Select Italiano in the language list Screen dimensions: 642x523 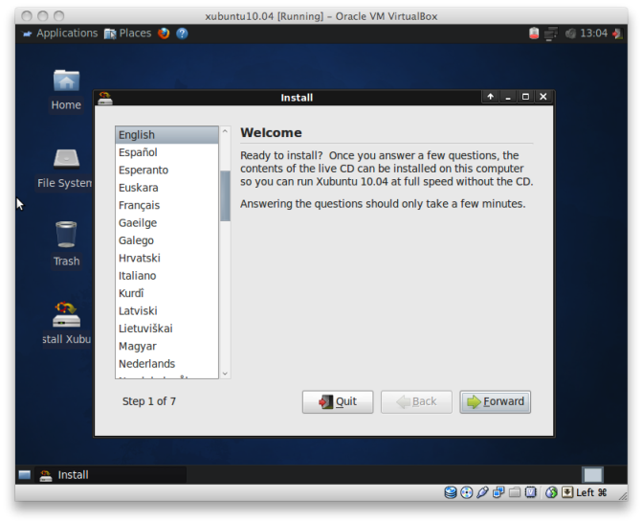166,276
